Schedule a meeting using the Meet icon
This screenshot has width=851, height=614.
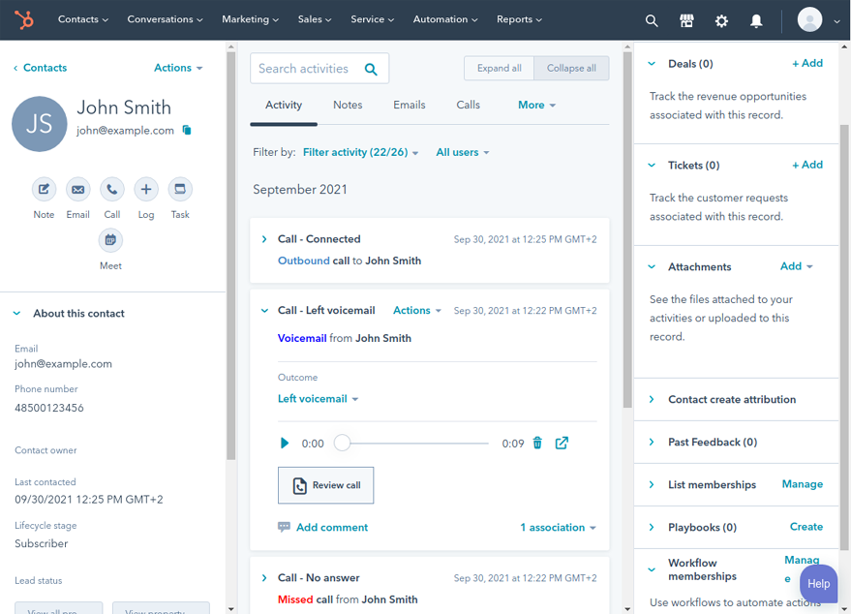pos(109,239)
